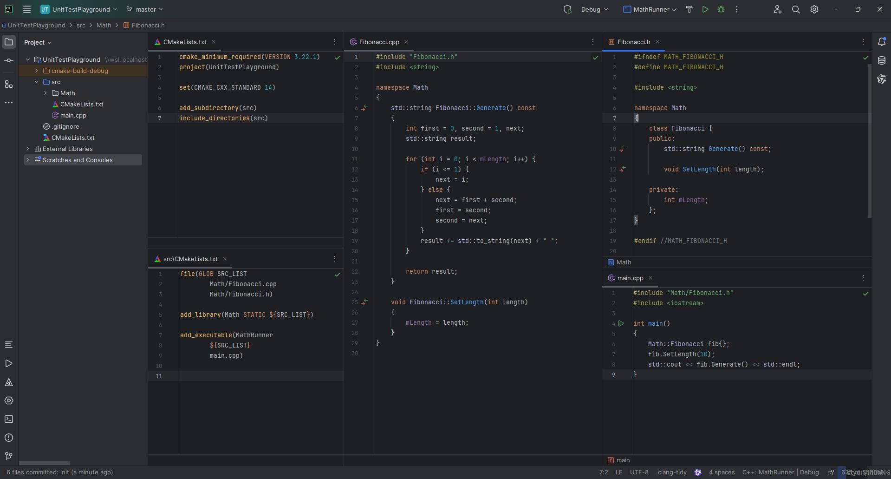This screenshot has width=891, height=479.
Task: Open the Notifications bell
Action: point(882,42)
